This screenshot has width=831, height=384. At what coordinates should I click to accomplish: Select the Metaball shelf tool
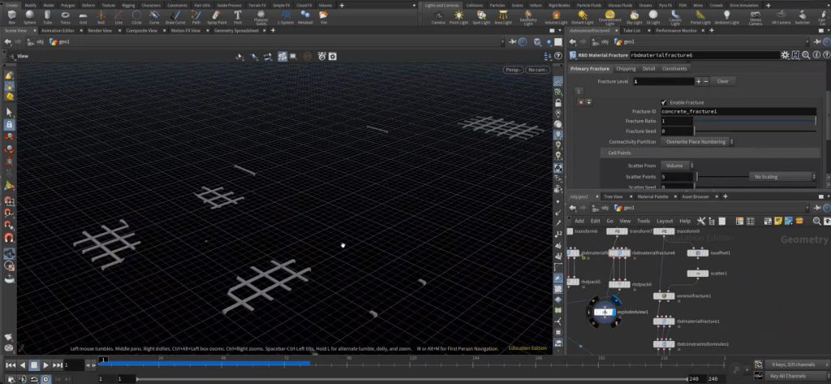305,17
